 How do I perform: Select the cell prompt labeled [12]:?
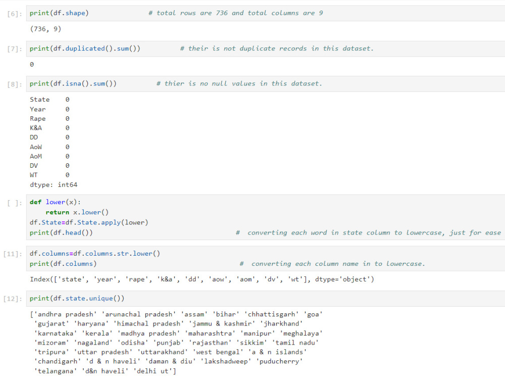click(x=13, y=299)
